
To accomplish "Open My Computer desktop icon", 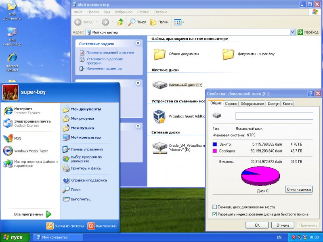I will click(x=12, y=37).
